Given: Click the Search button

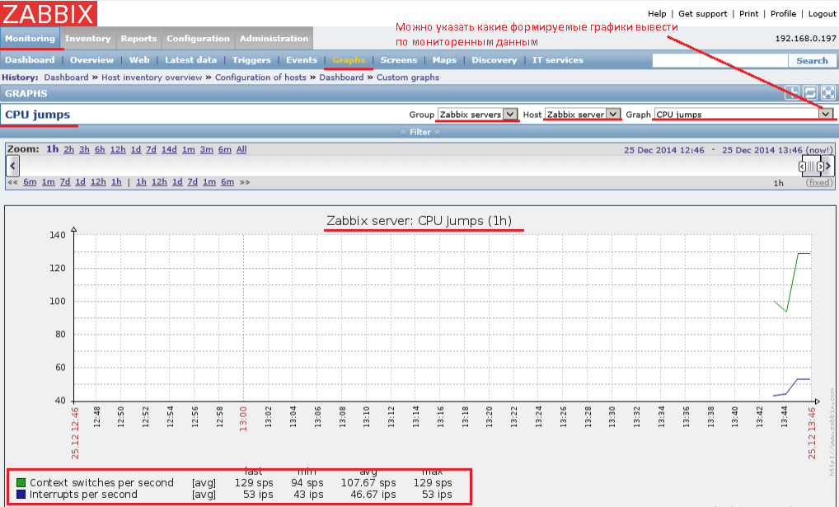Looking at the screenshot, I should [x=812, y=60].
